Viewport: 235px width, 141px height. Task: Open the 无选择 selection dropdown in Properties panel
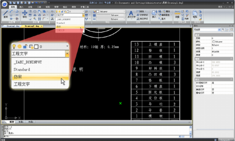219,30
